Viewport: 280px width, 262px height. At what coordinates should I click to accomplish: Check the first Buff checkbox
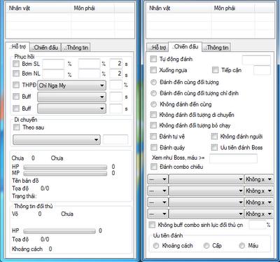click(x=16, y=96)
